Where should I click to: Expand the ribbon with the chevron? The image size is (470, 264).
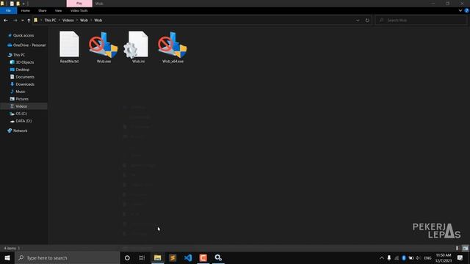pos(460,10)
